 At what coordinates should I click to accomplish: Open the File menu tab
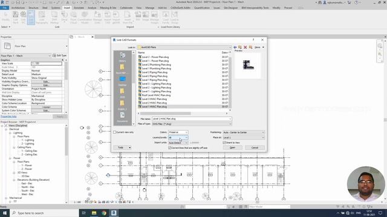pos(4,8)
